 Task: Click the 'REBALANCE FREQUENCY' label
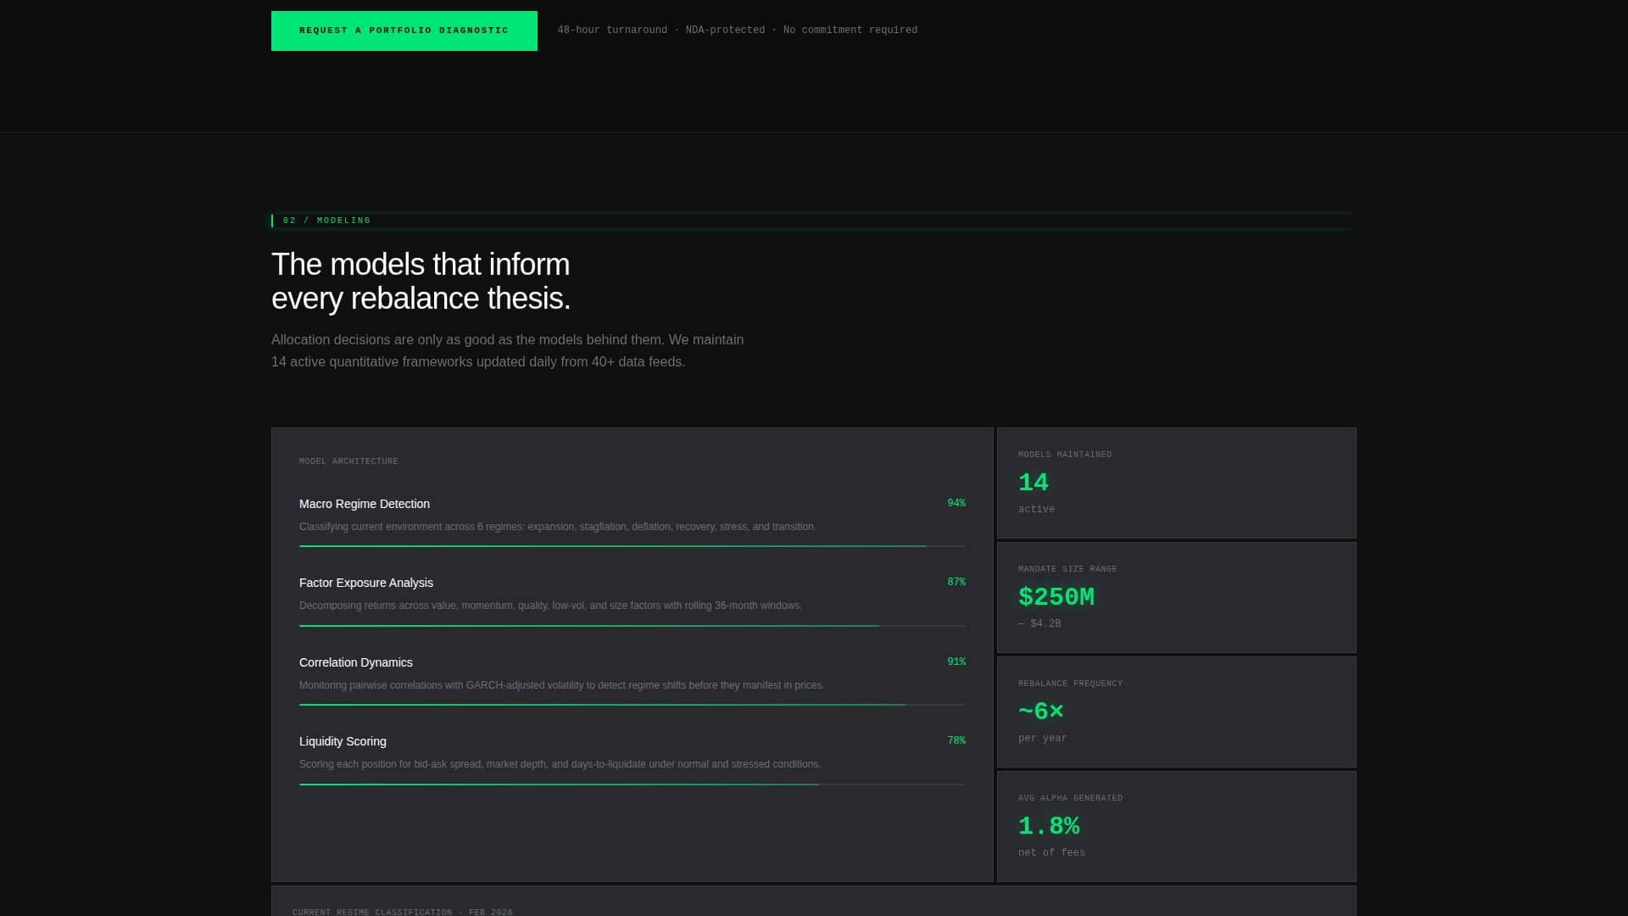pyautogui.click(x=1070, y=684)
